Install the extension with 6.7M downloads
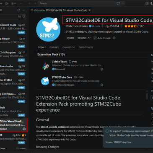 pos(21,143)
